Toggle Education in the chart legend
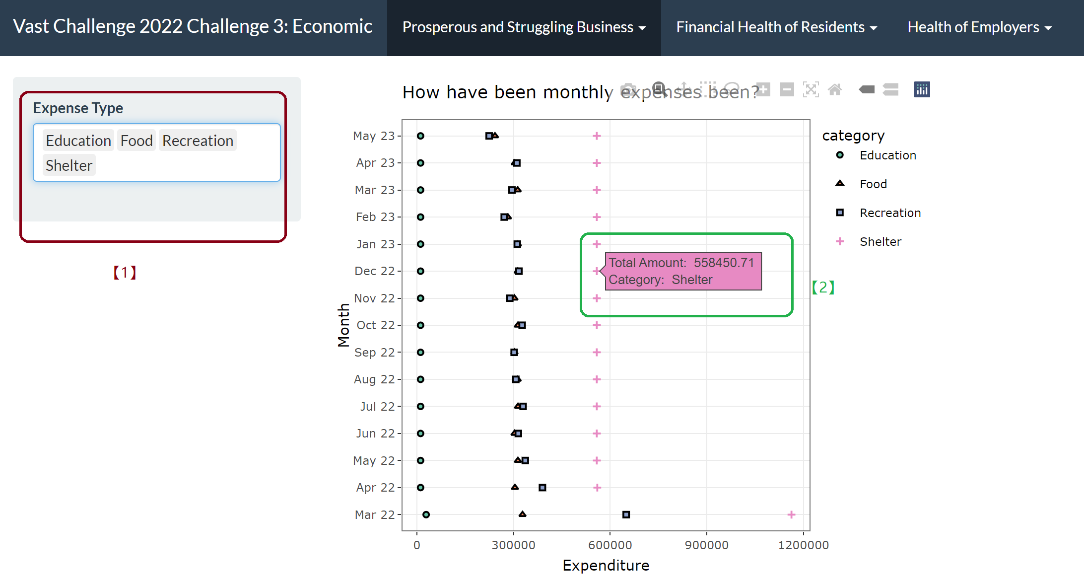 pos(887,155)
